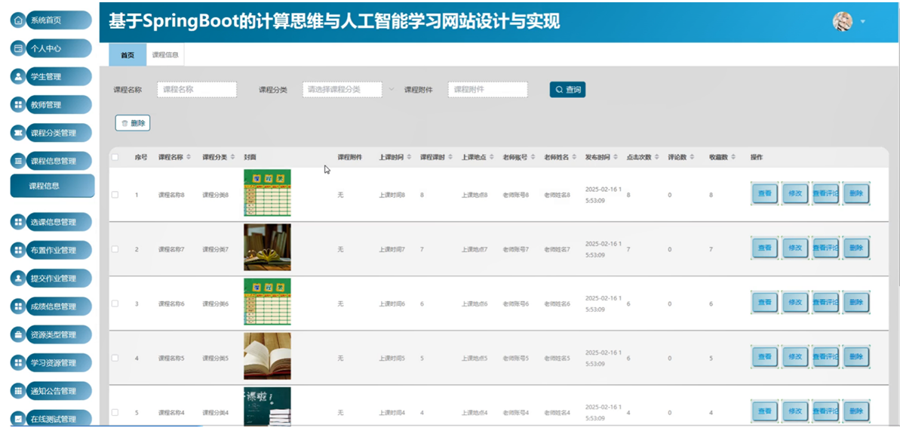Click 删除 for 课程名称5 row
The image size is (900, 428).
pos(855,357)
